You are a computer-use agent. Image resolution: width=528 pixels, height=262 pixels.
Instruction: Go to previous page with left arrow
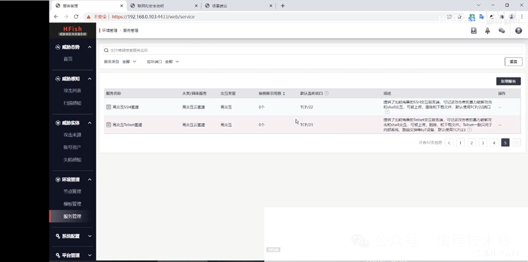click(449, 143)
